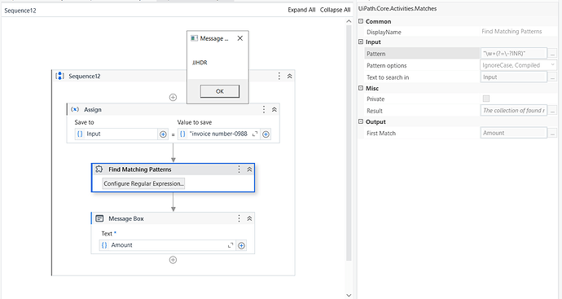Open options menu of Message Box activity
The height and width of the screenshot is (299, 562).
pos(239,218)
